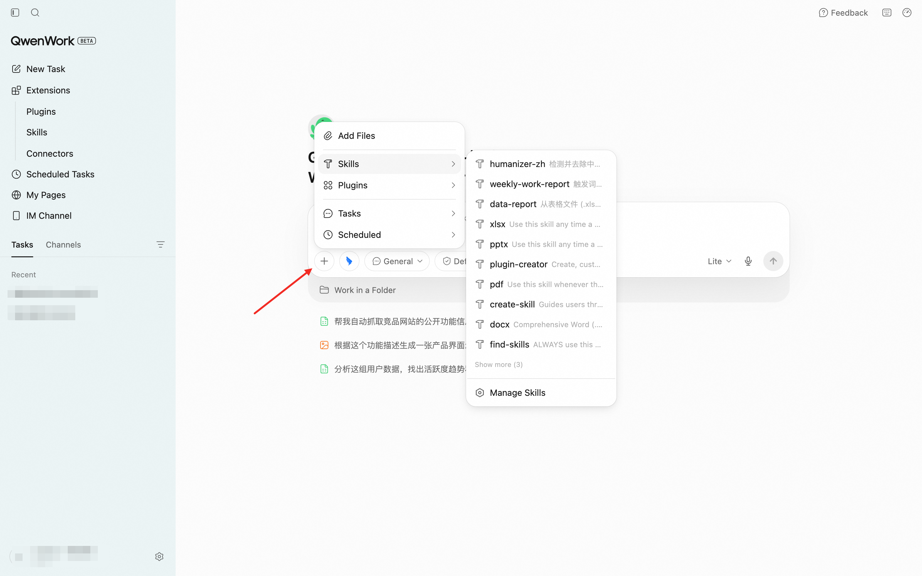
Task: Switch to the Channels tab
Action: tap(63, 244)
